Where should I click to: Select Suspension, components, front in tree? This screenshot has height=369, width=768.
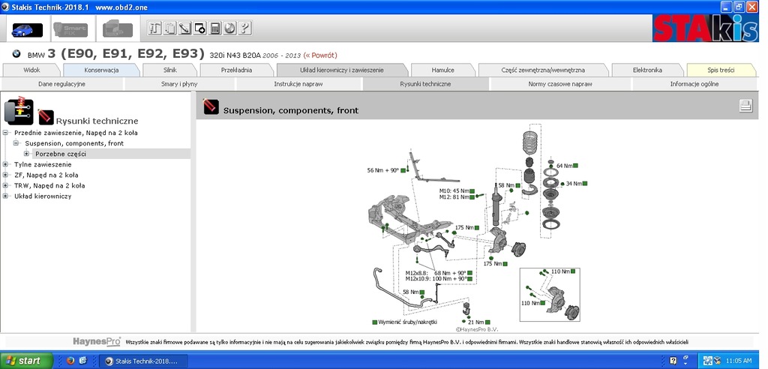74,143
